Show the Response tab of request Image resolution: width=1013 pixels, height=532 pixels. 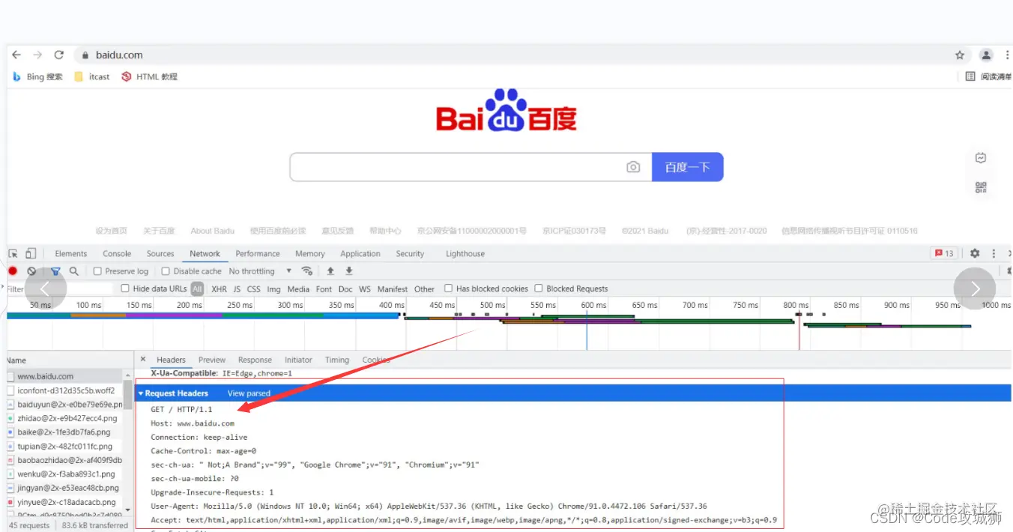(x=255, y=360)
